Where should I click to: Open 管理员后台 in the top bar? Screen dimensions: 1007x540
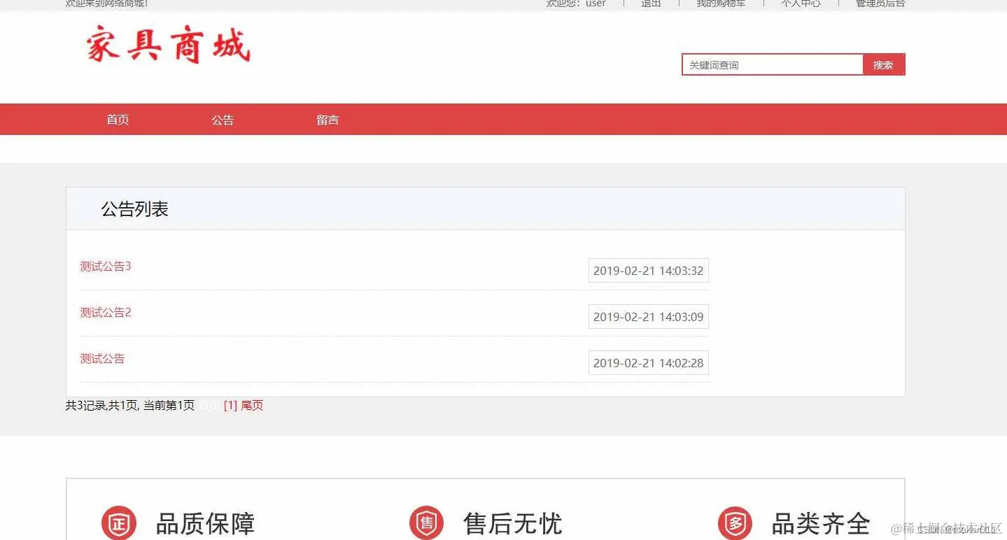click(880, 3)
